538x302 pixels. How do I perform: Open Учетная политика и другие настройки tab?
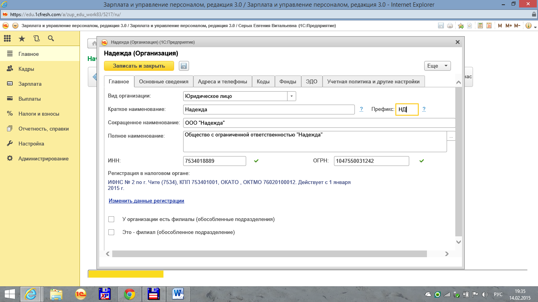tap(373, 81)
